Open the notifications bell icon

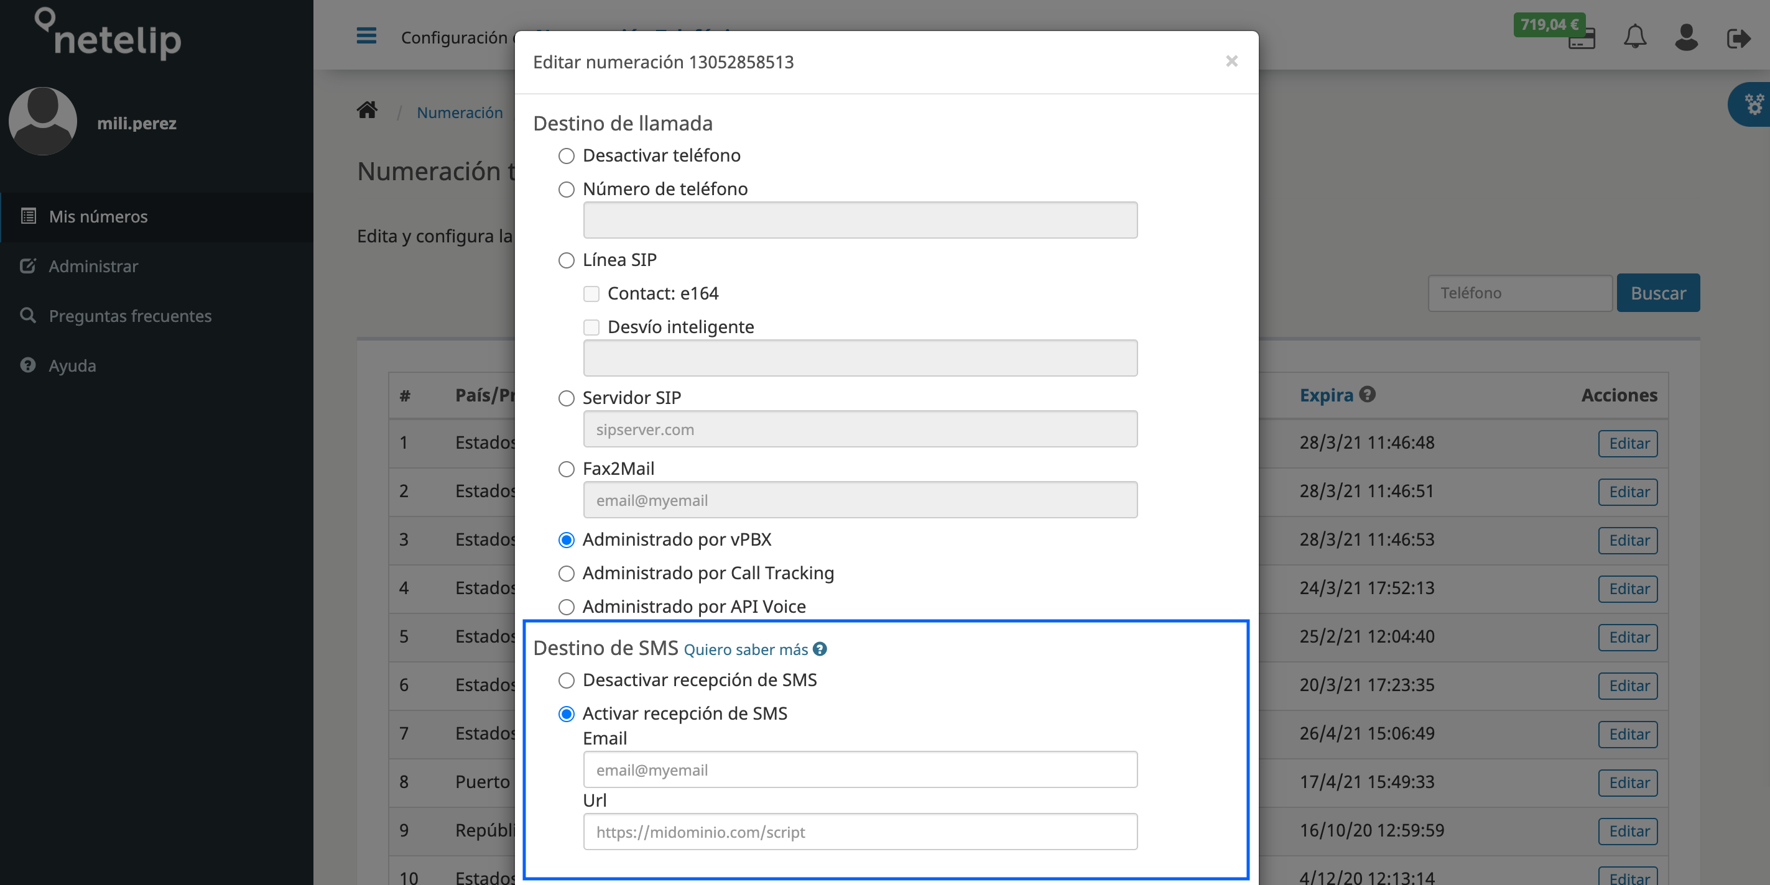pyautogui.click(x=1634, y=37)
